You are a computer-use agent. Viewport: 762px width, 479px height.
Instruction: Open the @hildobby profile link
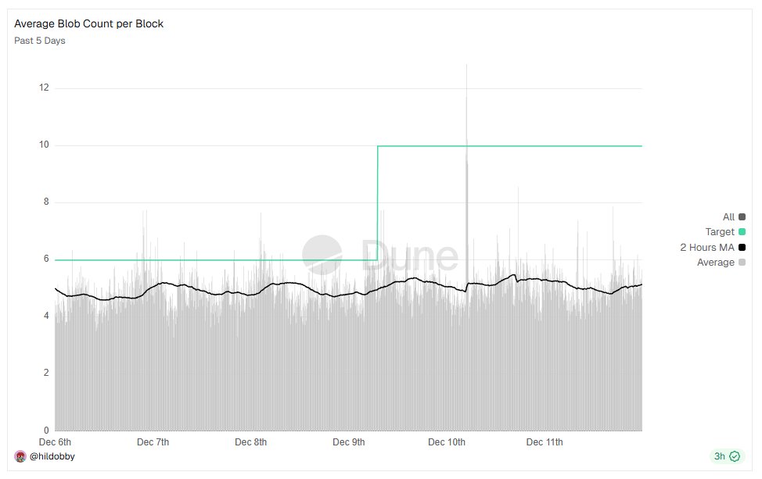pyautogui.click(x=52, y=456)
